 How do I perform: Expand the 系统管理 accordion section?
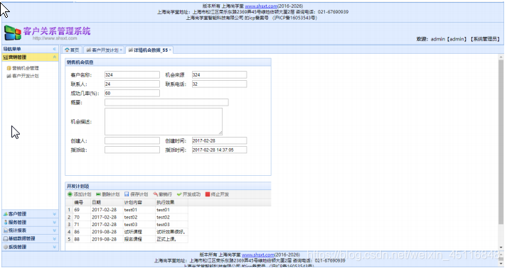point(54,247)
